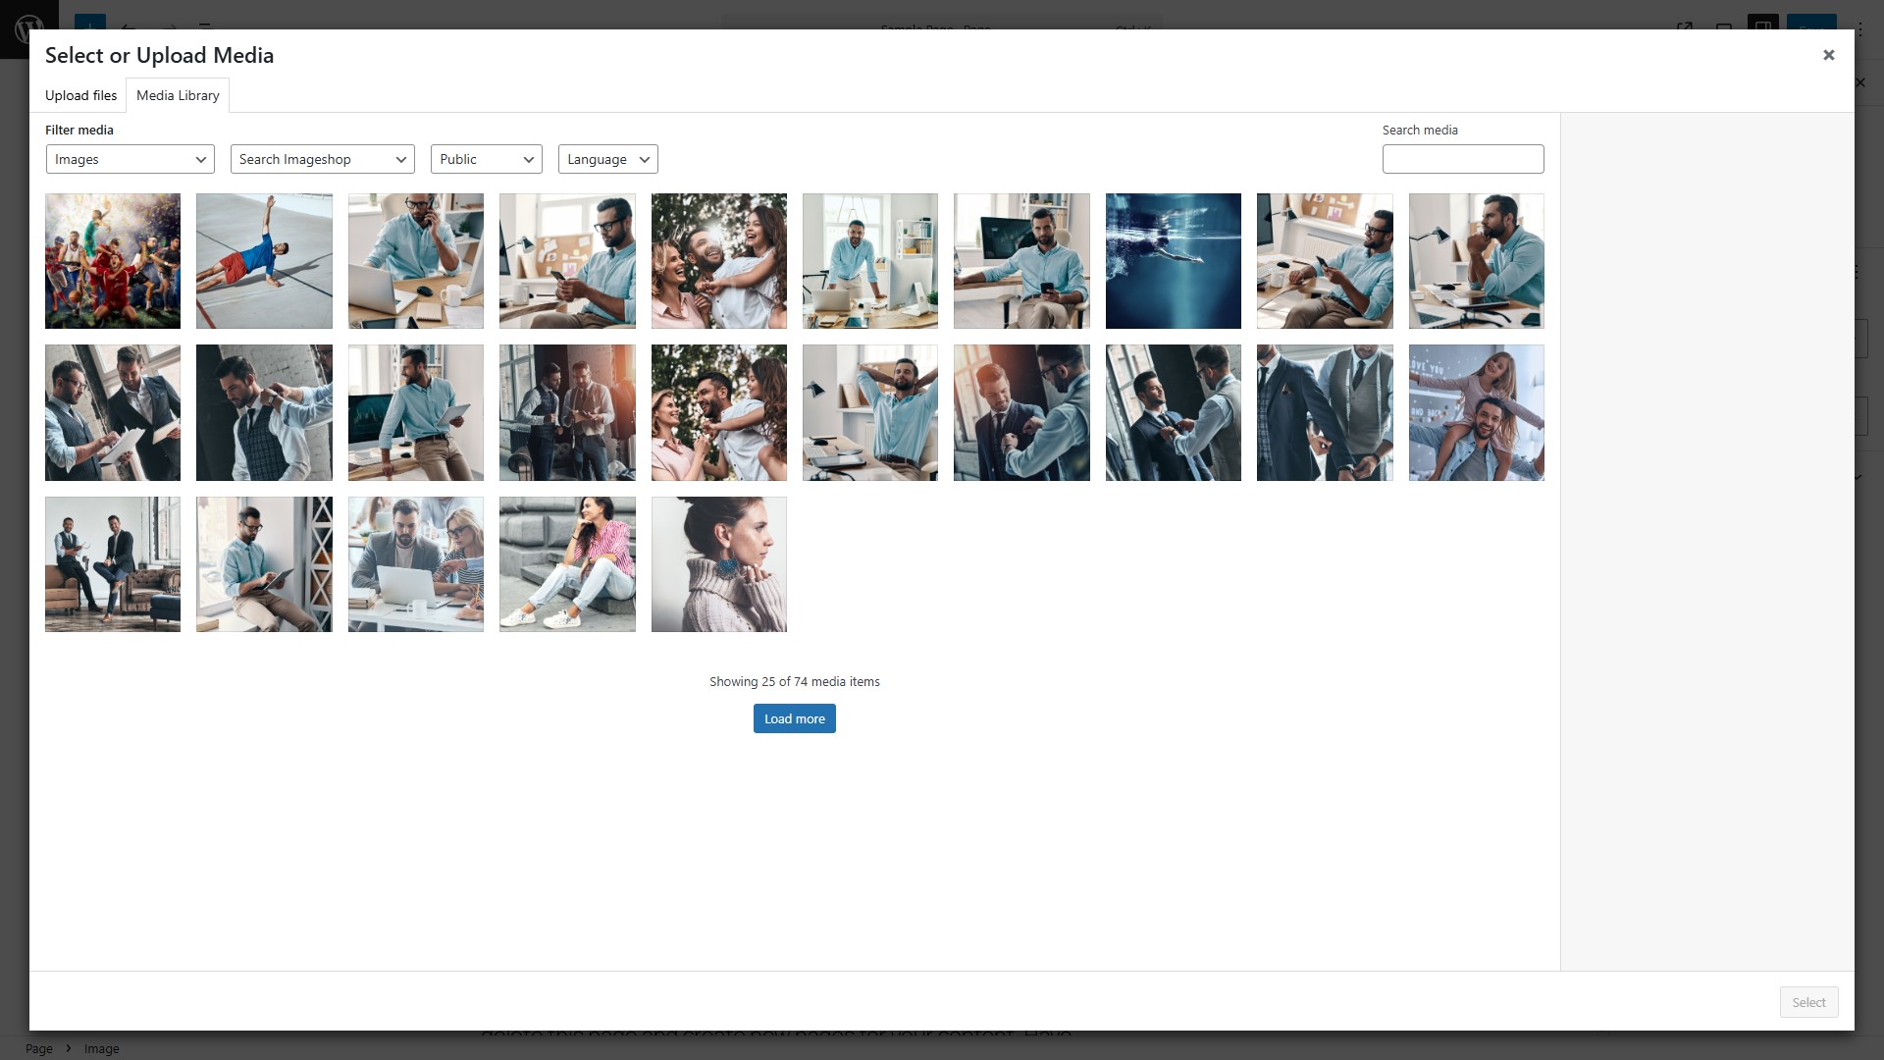Choose the man stretching with hands behind head

click(x=870, y=412)
